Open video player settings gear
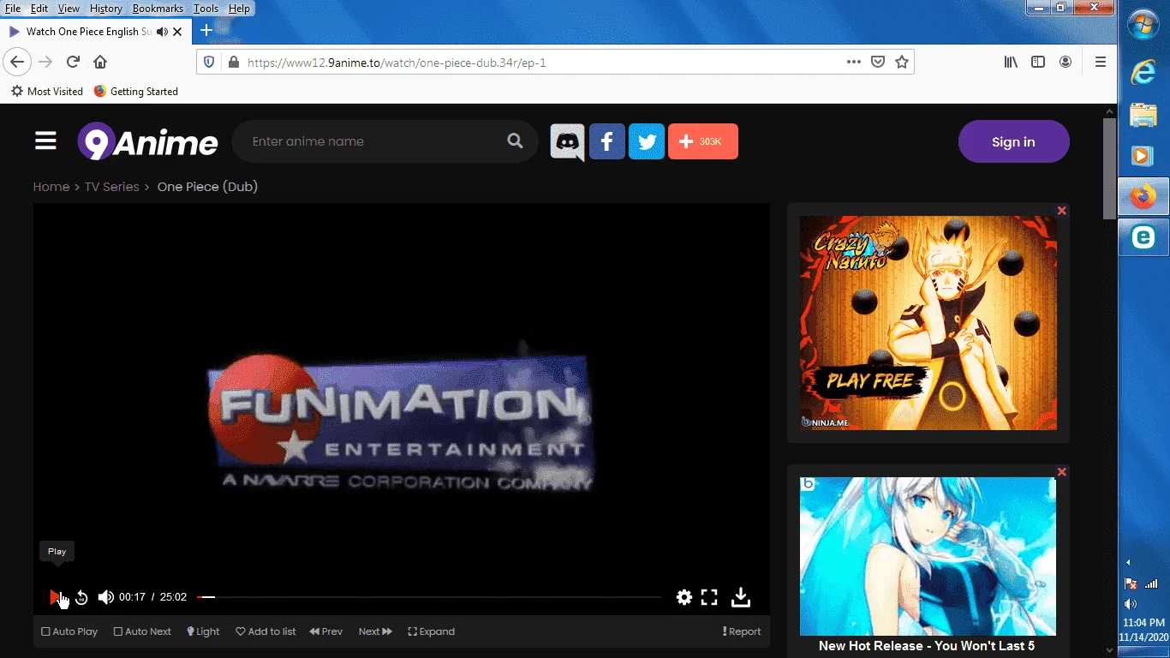The image size is (1170, 658). [683, 597]
